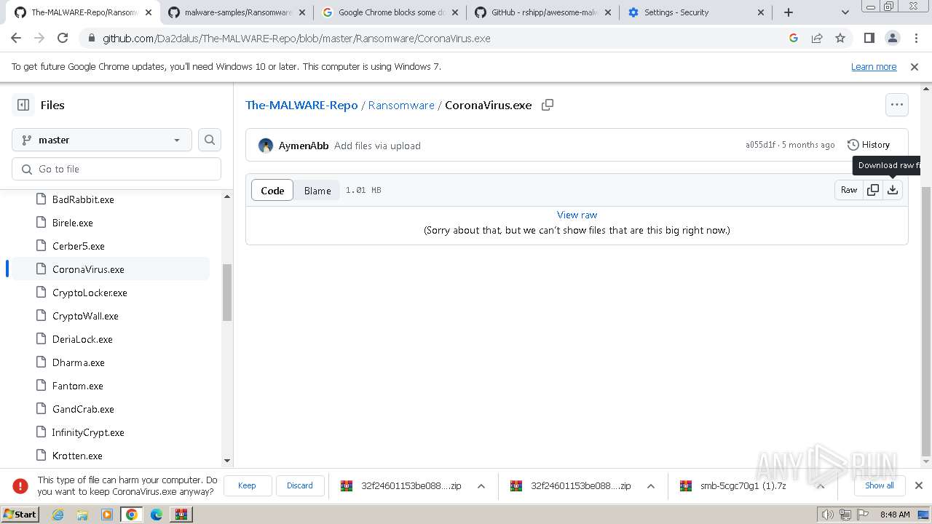Screen dimensions: 932x524
Task: Discard the CoronaVirus.exe download
Action: coord(300,485)
